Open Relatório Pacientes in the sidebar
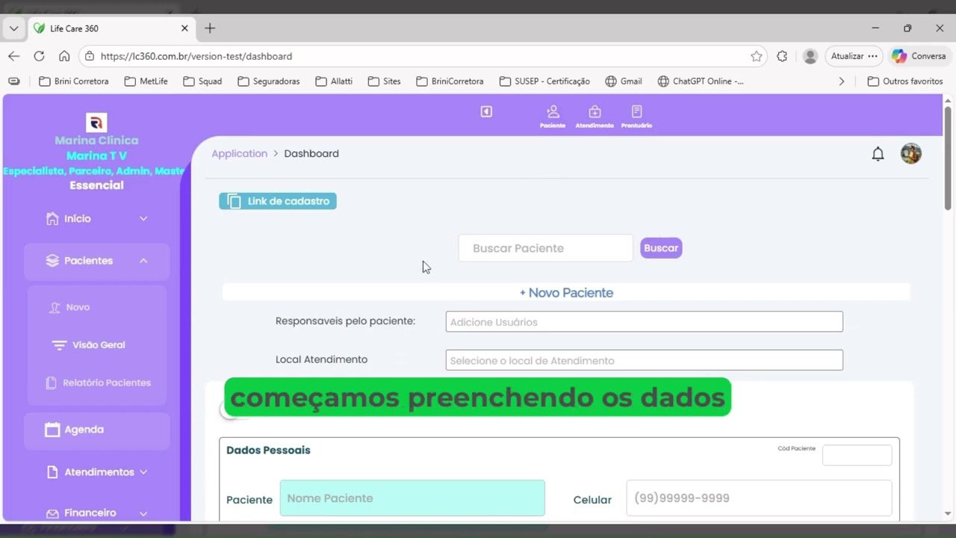The image size is (956, 538). [x=107, y=383]
